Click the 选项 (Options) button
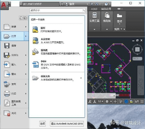 click(x=43, y=124)
